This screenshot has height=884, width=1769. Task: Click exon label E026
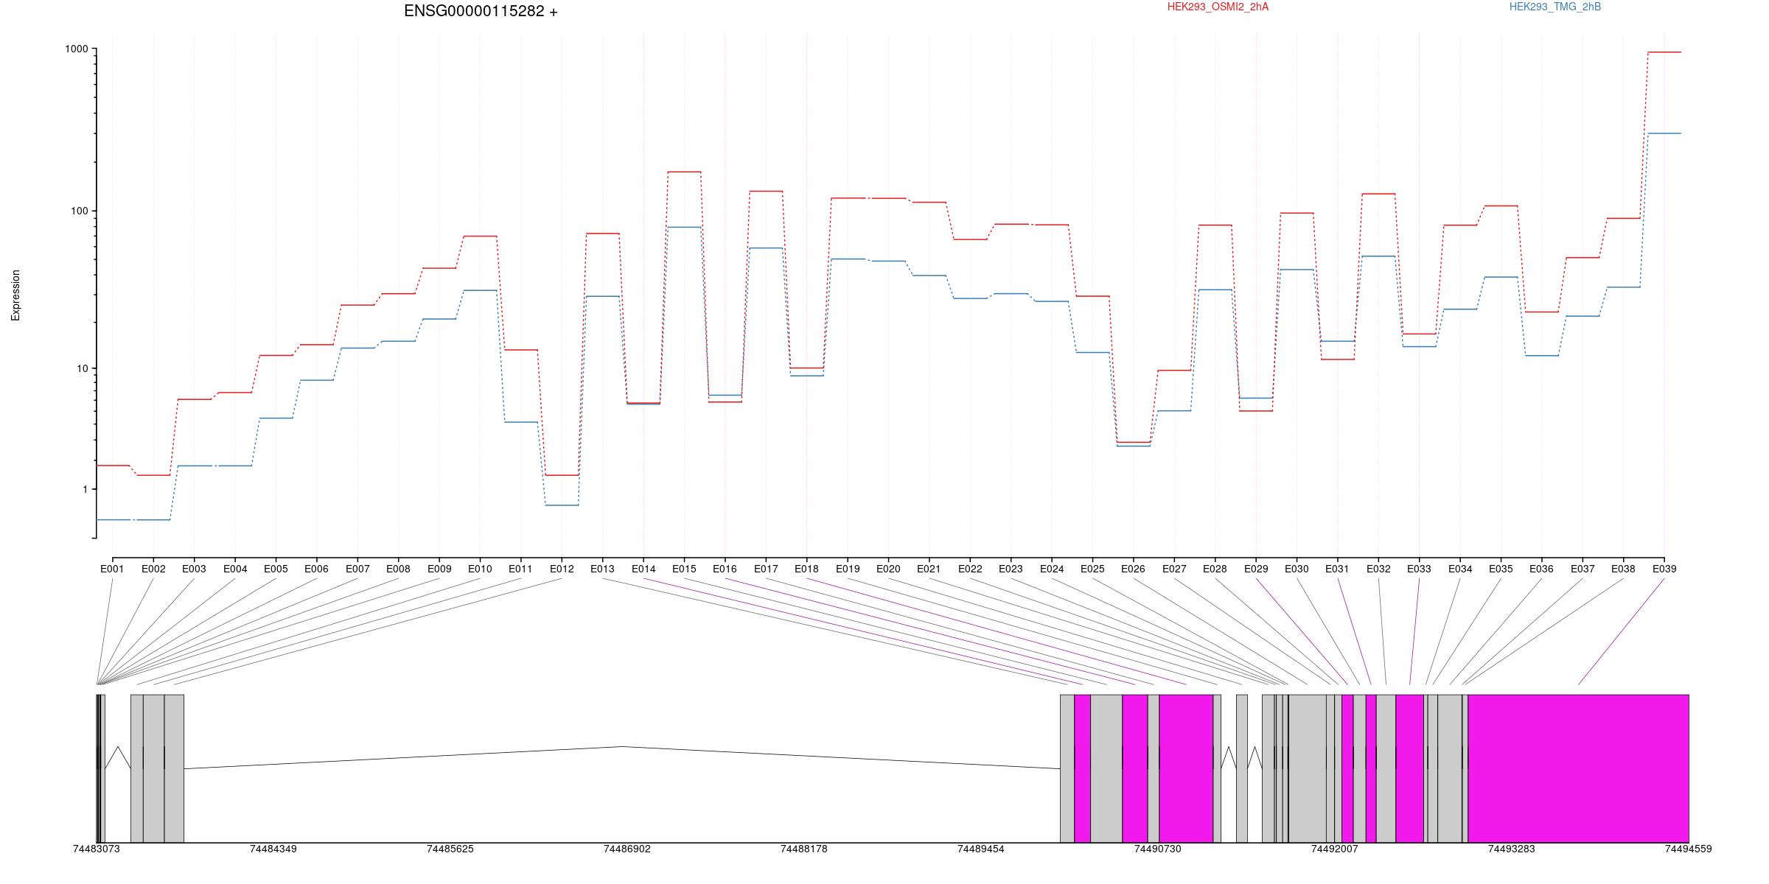[x=1133, y=569]
